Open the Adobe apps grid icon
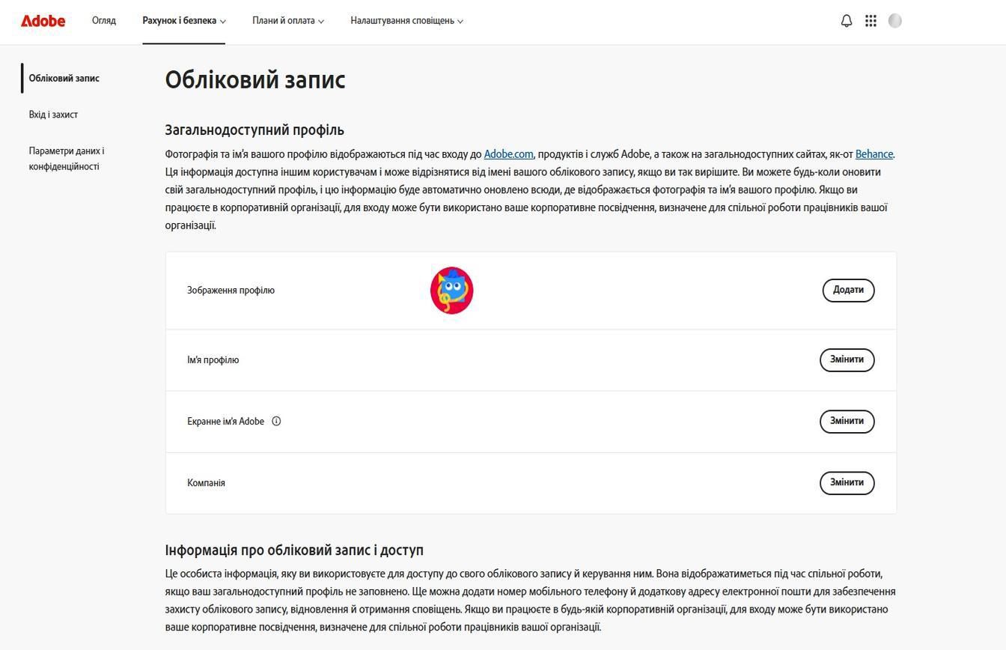The width and height of the screenshot is (1006, 650). coord(871,20)
